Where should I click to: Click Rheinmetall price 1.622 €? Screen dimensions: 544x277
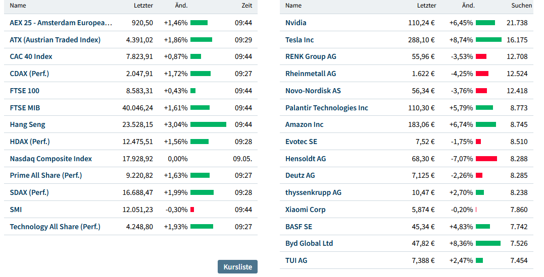[423, 74]
